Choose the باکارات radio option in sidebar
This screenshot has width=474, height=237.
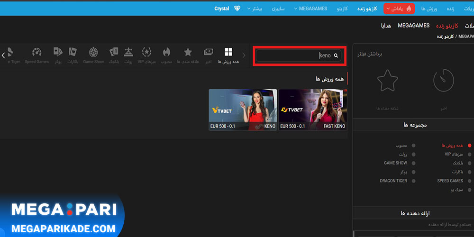469,172
